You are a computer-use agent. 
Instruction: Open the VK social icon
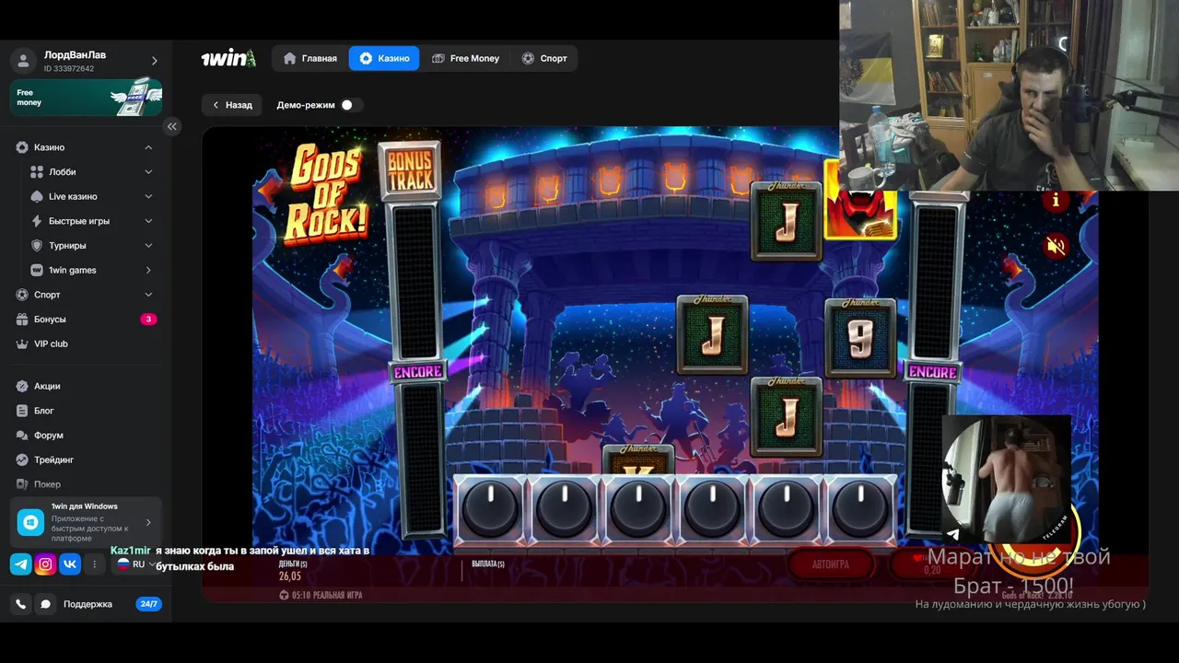coord(70,564)
